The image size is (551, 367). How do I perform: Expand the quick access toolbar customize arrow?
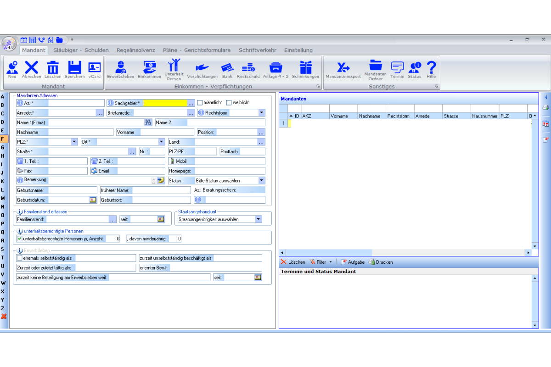pos(72,40)
